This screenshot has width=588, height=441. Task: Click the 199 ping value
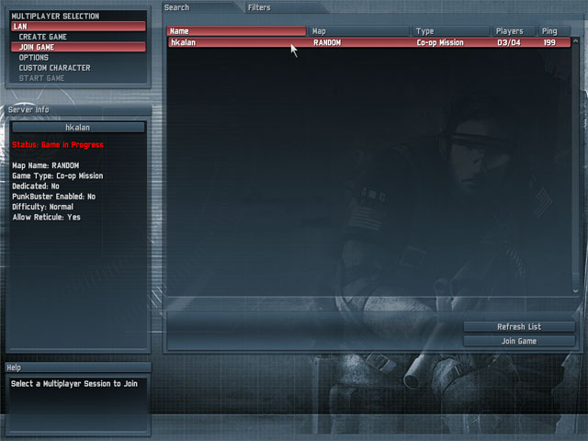coord(549,42)
